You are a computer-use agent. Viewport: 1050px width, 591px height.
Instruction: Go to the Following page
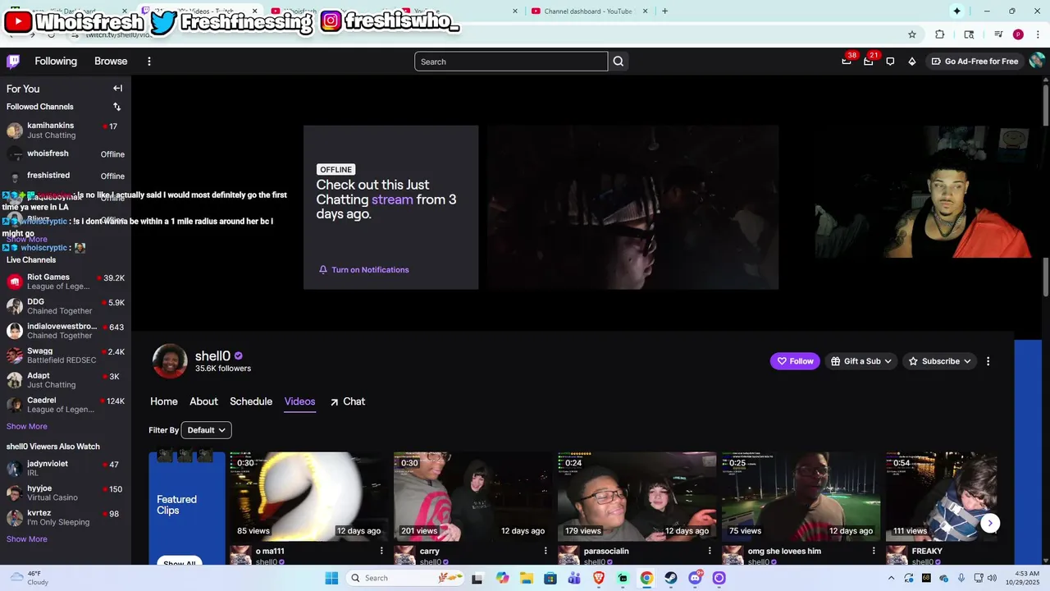point(56,62)
